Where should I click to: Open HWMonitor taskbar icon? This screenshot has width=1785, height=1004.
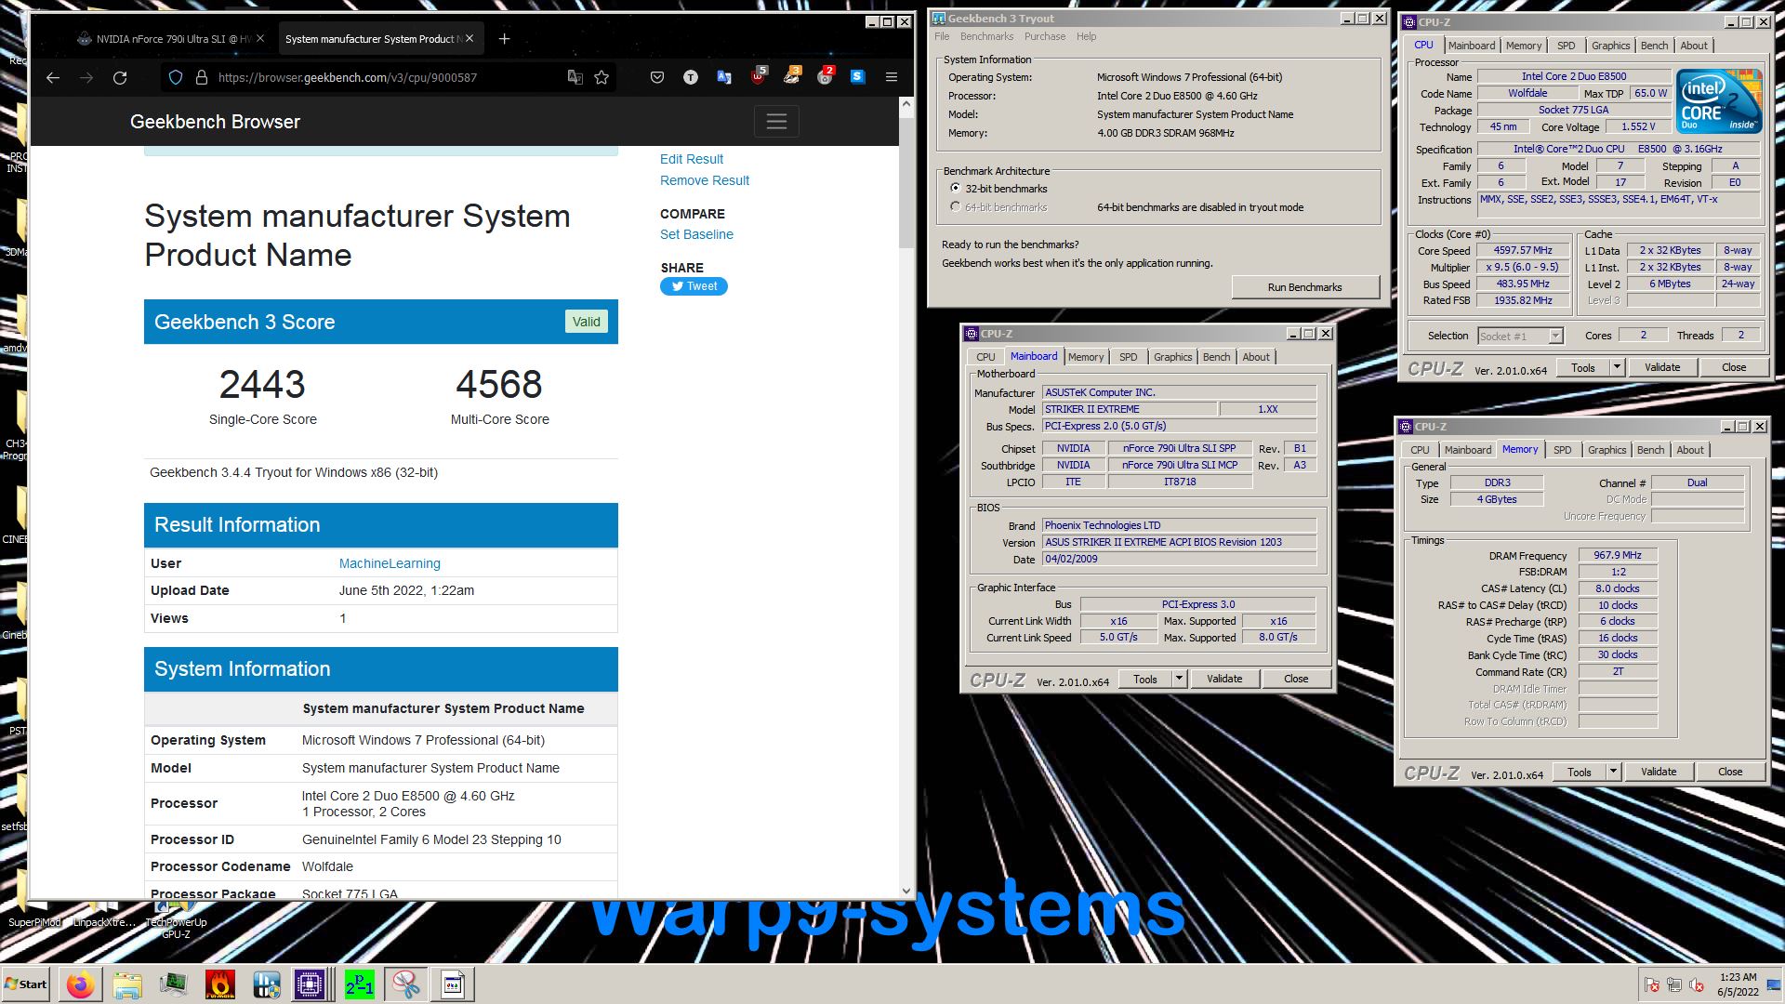pos(267,984)
